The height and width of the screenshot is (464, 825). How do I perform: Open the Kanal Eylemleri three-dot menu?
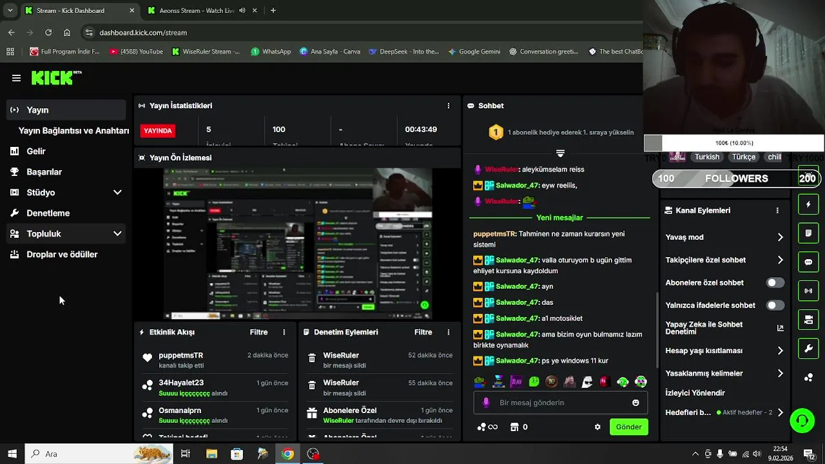pyautogui.click(x=777, y=210)
